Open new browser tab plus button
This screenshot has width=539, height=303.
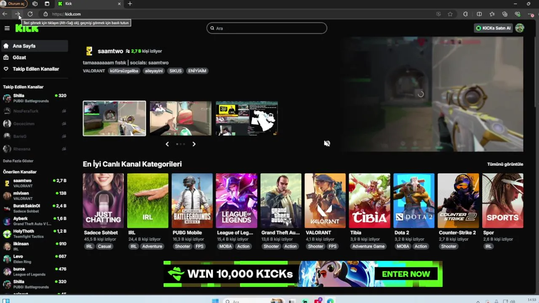[130, 3]
